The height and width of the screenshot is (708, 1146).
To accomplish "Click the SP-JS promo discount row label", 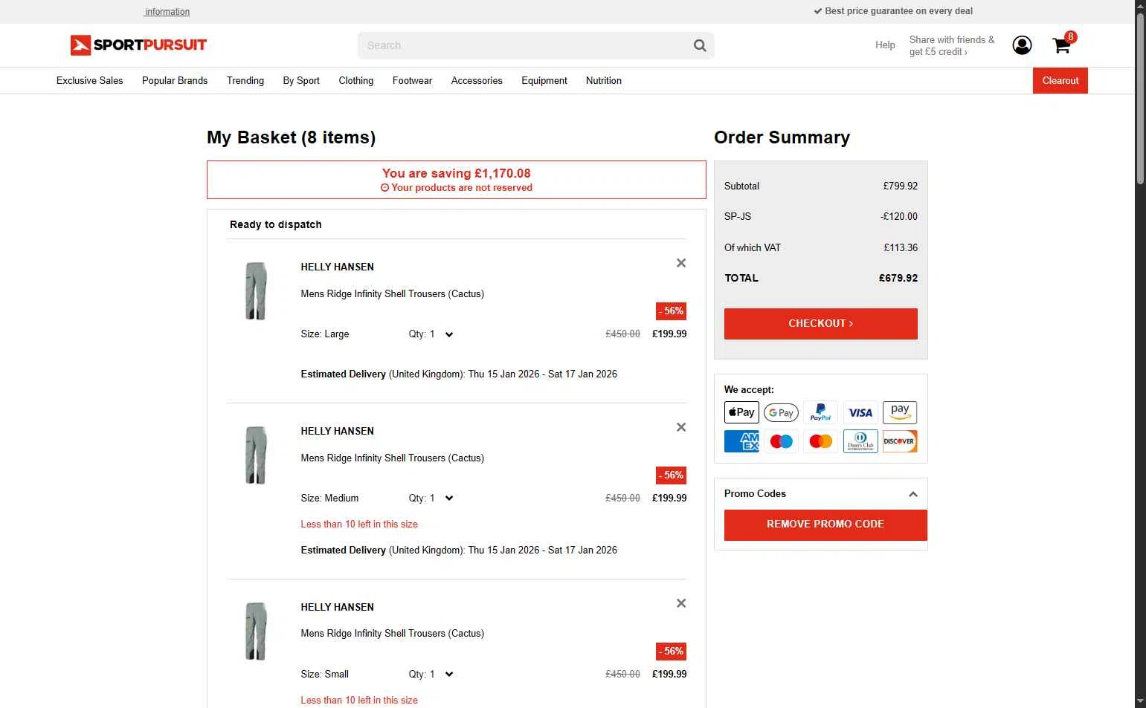I will (738, 216).
